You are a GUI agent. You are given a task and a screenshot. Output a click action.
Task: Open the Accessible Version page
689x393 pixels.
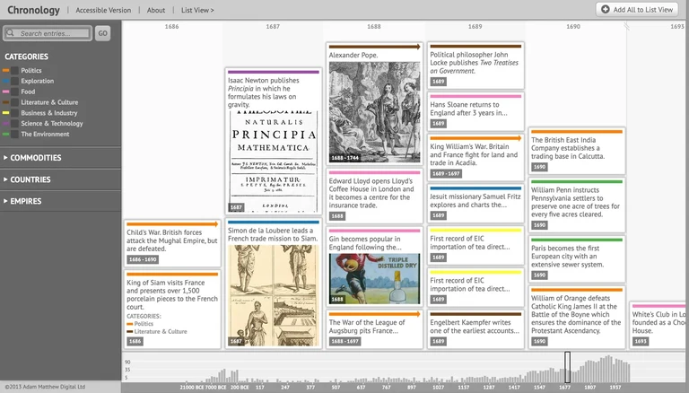coord(103,10)
